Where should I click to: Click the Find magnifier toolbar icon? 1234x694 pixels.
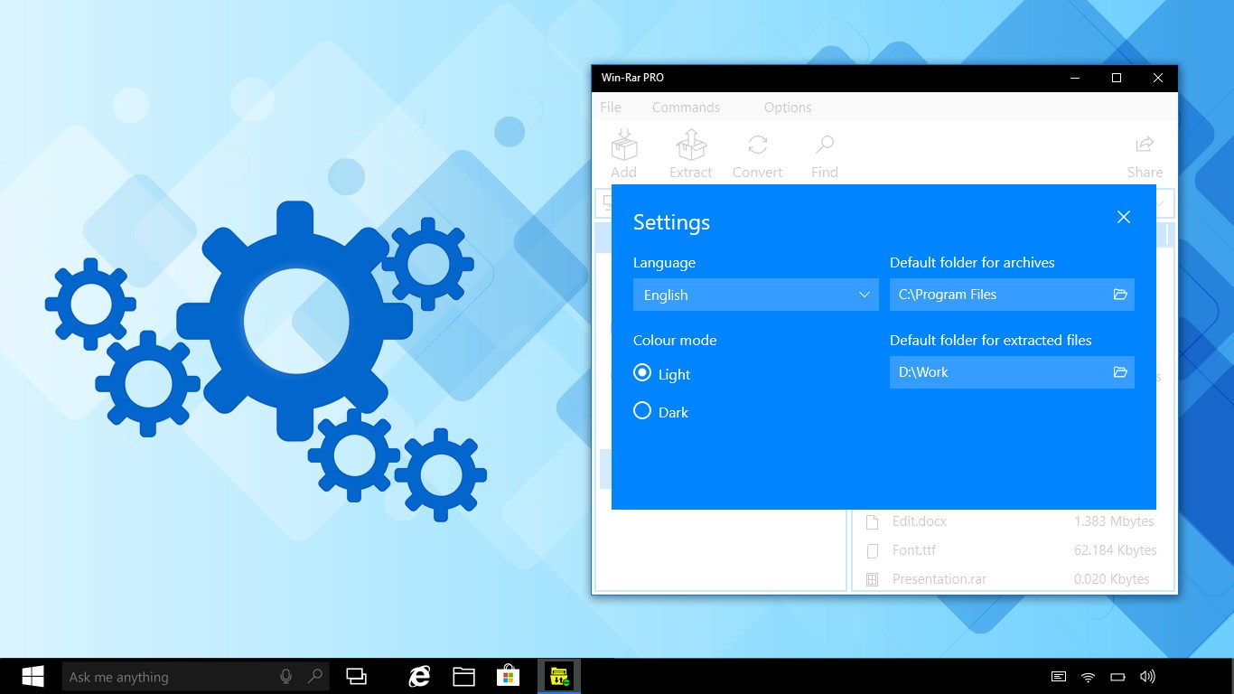coord(824,145)
